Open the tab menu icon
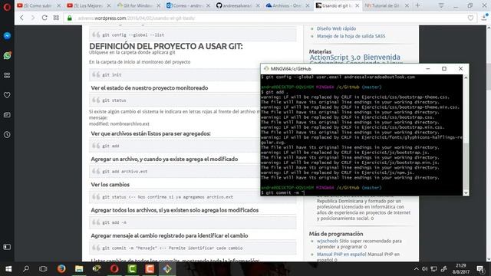The image size is (491, 276). click(x=441, y=5)
